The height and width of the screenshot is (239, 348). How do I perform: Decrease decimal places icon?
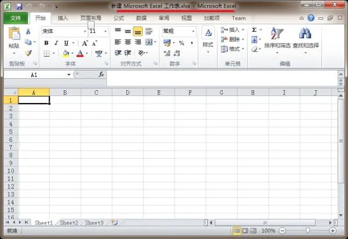pos(177,53)
